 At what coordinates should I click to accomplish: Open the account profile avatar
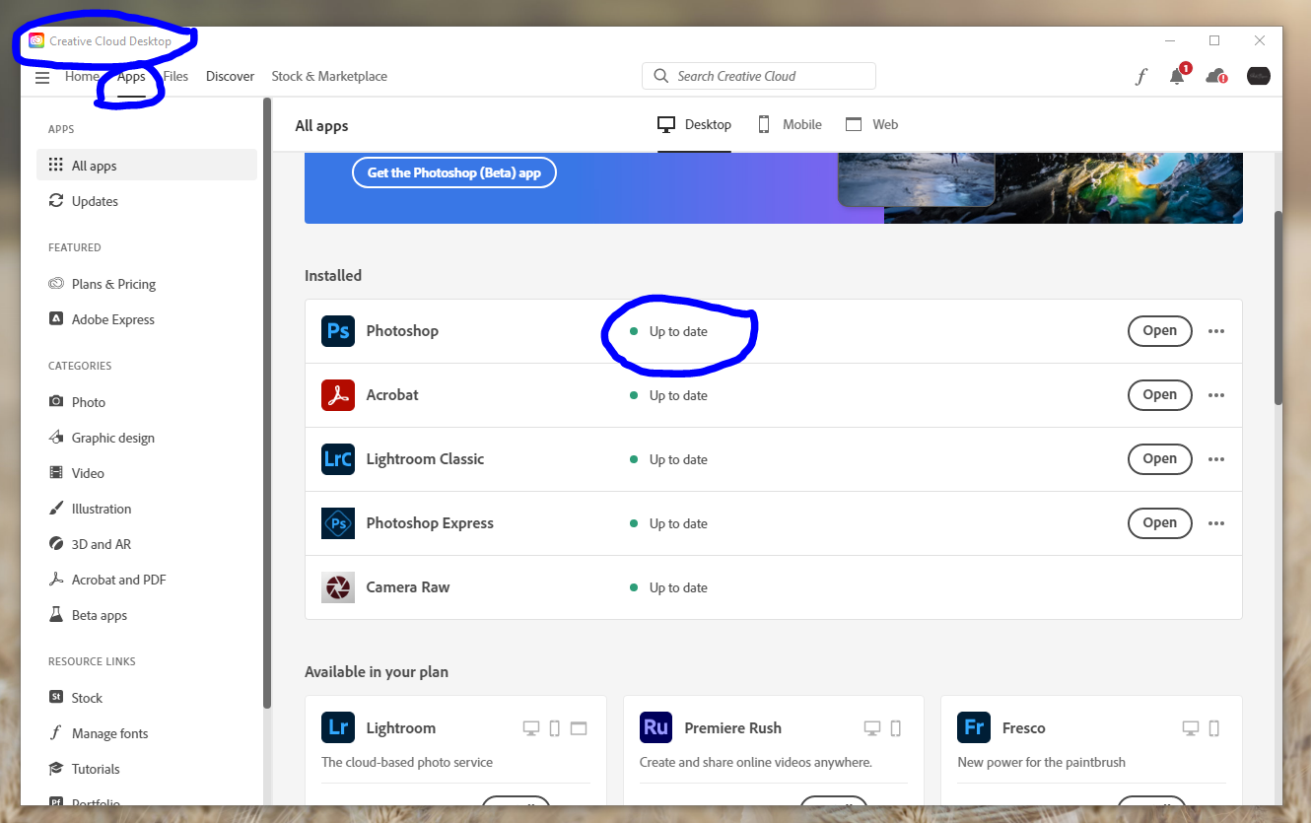(x=1259, y=76)
